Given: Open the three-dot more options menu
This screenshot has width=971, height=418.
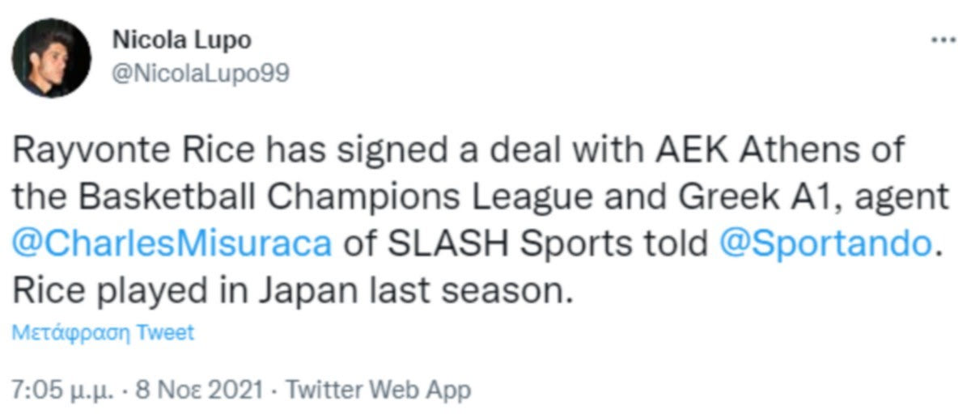Looking at the screenshot, I should point(943,40).
